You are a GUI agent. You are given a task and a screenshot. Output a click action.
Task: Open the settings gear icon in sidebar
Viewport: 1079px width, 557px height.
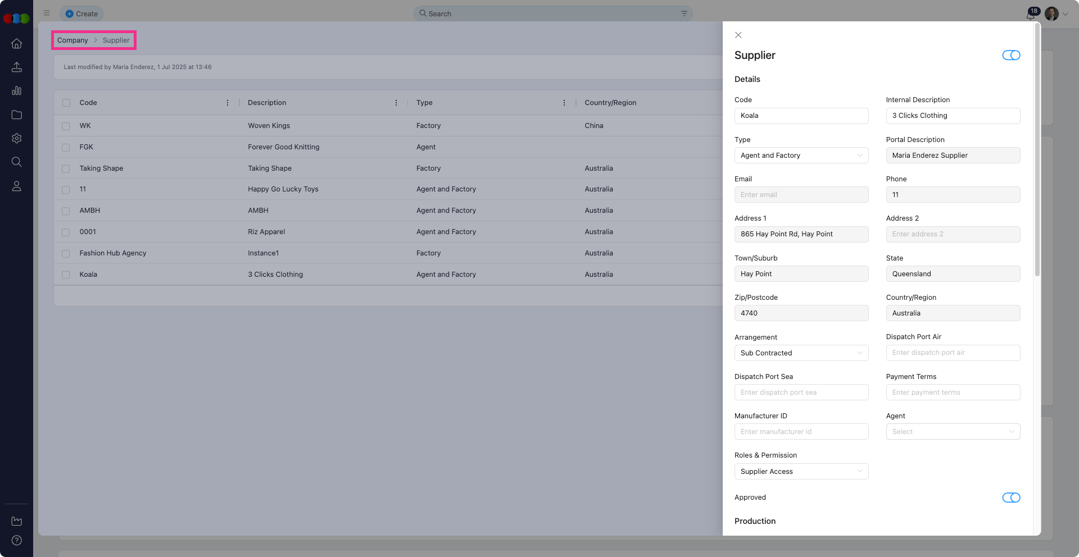pyautogui.click(x=17, y=138)
